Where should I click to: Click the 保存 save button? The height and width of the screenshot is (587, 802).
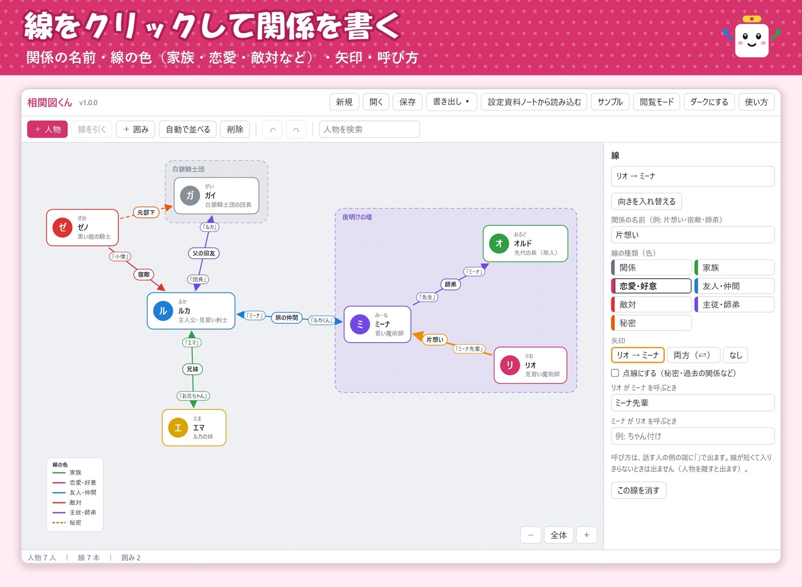(408, 102)
